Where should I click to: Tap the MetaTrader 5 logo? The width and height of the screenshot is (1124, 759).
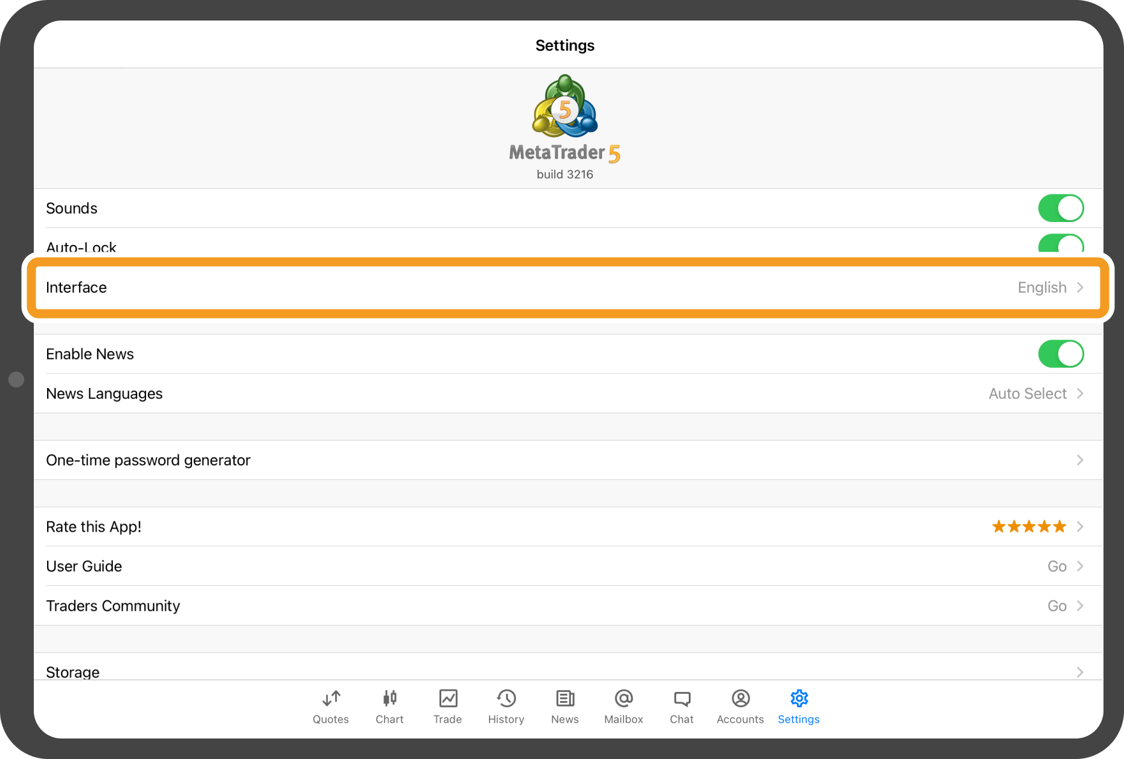click(x=565, y=107)
